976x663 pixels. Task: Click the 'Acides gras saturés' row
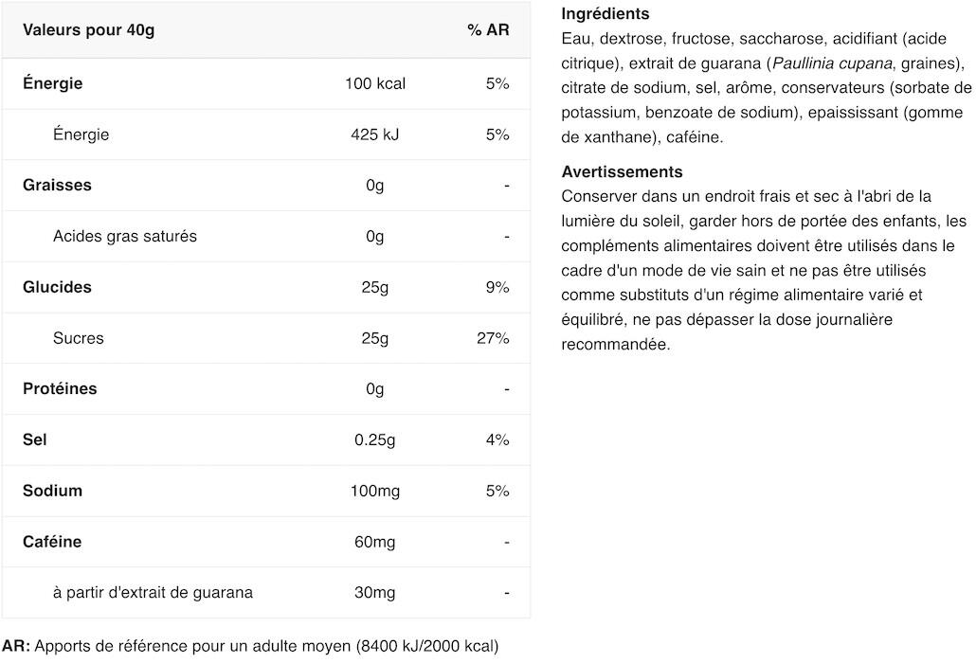[265, 237]
